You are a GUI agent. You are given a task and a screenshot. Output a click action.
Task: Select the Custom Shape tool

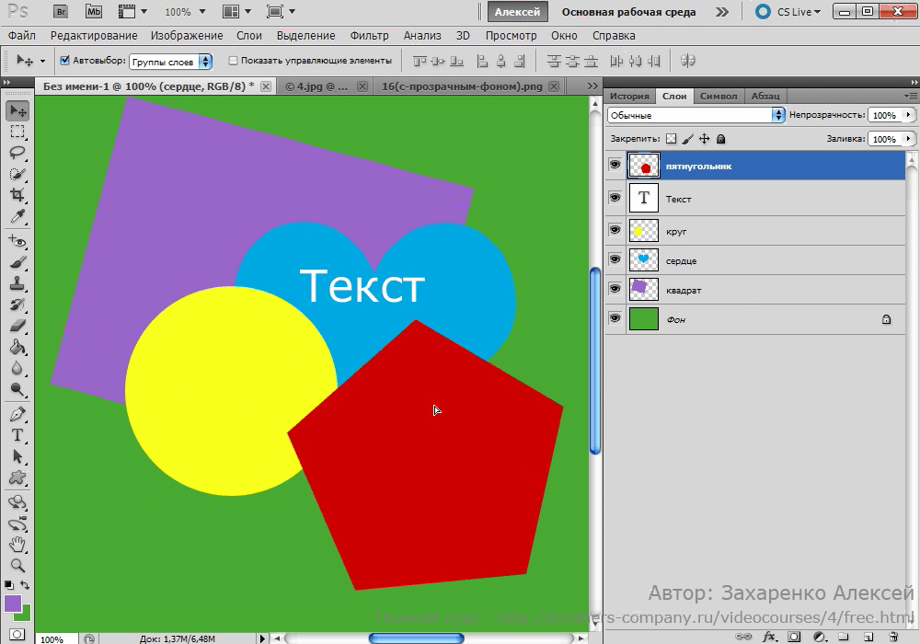click(x=17, y=477)
